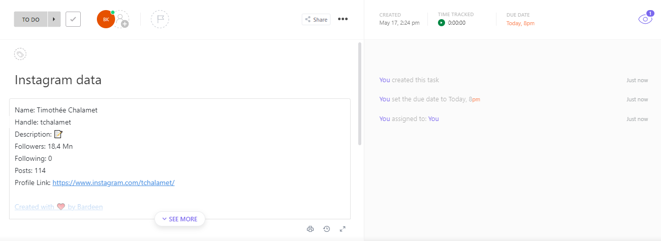This screenshot has width=661, height=241.
Task: Click the Following: 0 line
Action: coord(33,158)
